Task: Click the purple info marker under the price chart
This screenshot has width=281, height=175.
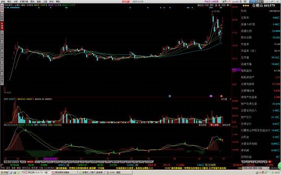Action: point(211,96)
